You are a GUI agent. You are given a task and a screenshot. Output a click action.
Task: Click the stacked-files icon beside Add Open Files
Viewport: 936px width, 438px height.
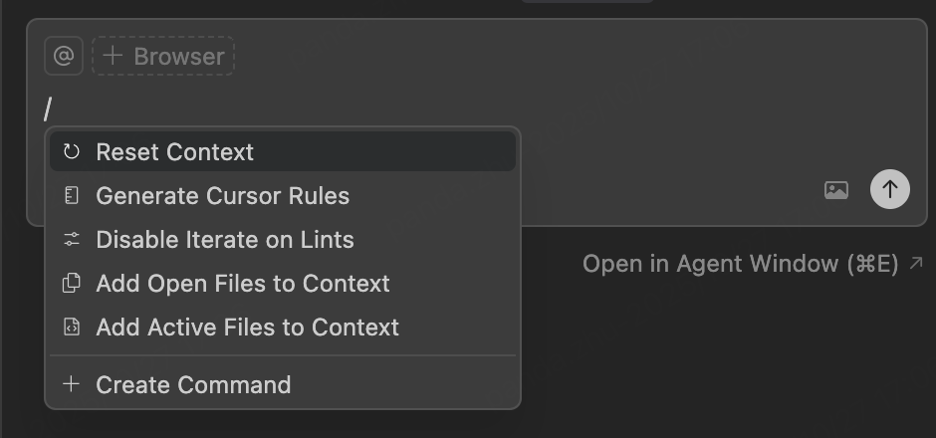click(x=71, y=284)
